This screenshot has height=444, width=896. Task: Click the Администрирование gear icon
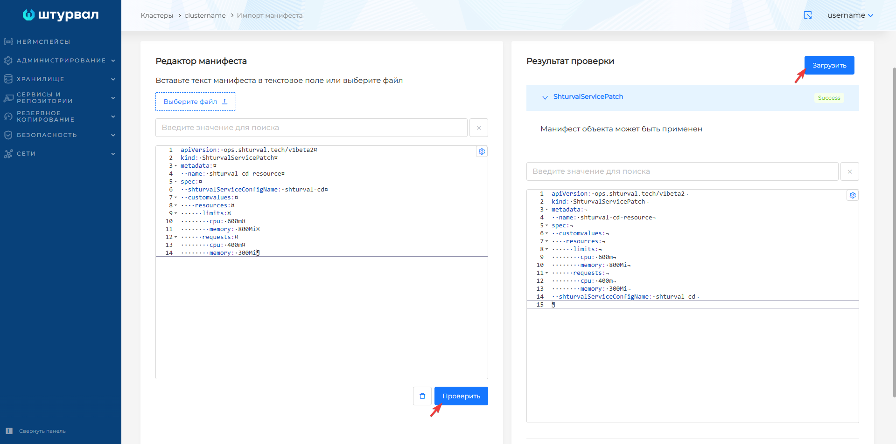point(8,60)
